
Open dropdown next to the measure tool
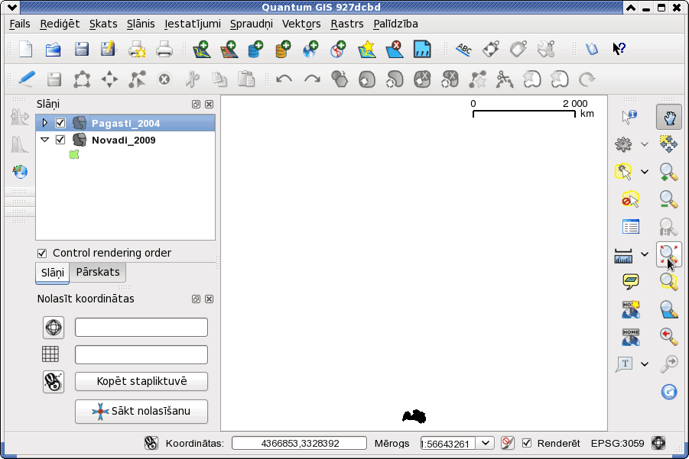[x=644, y=254]
